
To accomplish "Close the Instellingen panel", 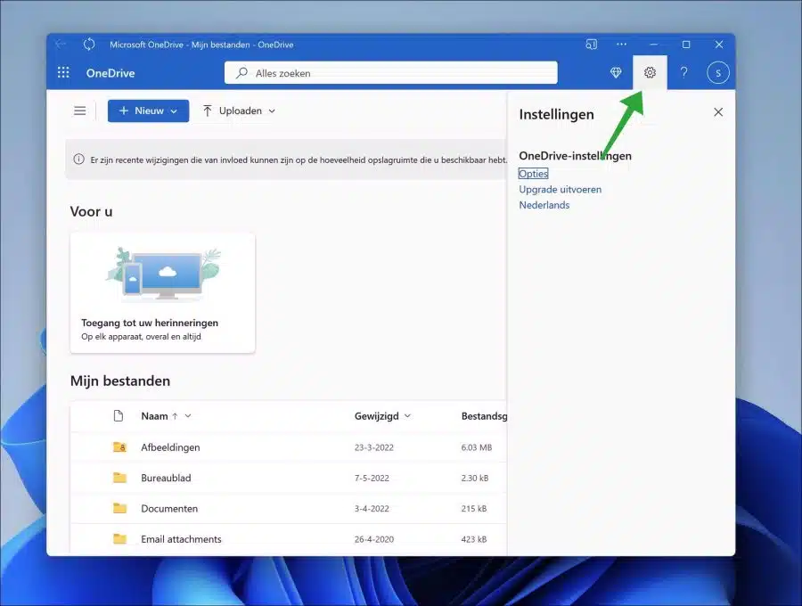I will click(x=718, y=112).
